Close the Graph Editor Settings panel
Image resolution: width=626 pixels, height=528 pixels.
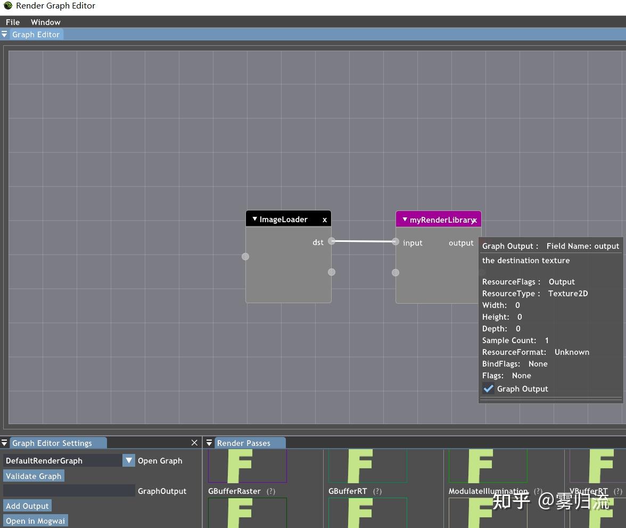194,442
